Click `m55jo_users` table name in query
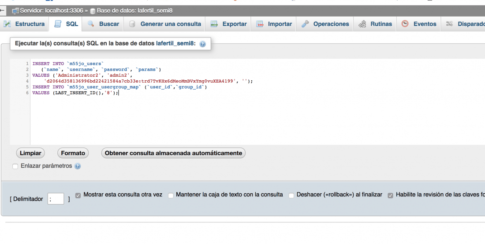This screenshot has height=244, width=485. tap(85, 64)
